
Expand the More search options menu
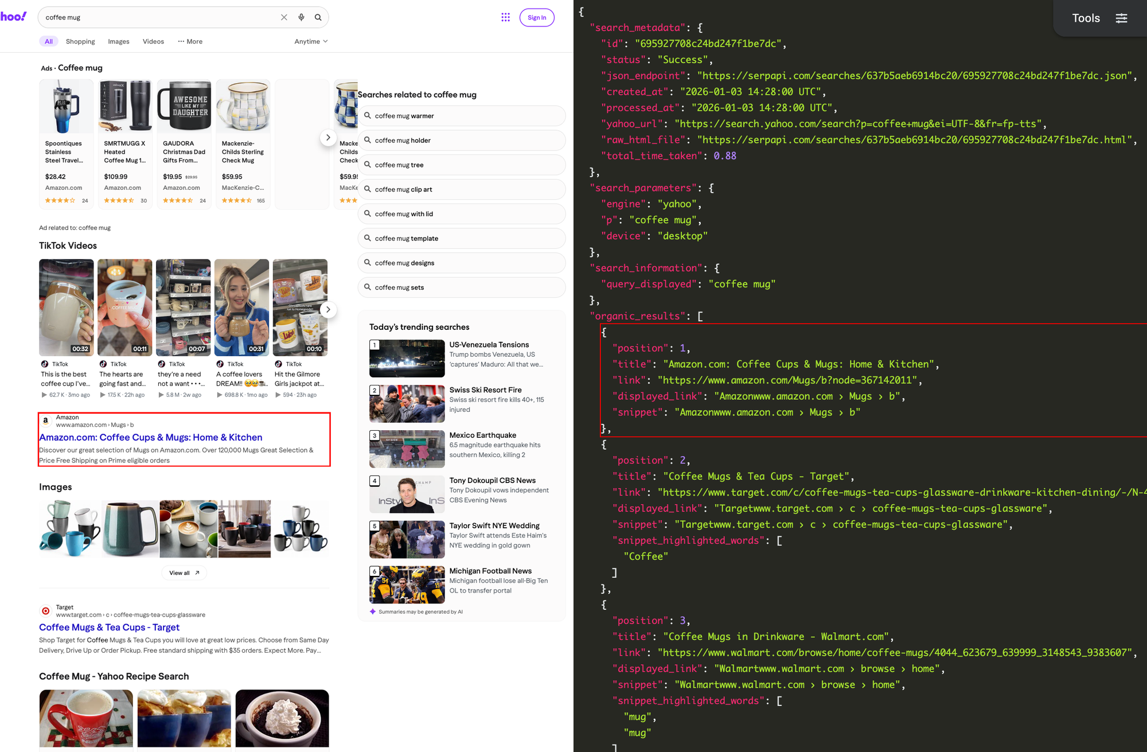pyautogui.click(x=190, y=41)
